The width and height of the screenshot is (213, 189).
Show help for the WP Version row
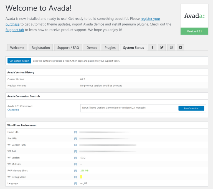(75, 158)
